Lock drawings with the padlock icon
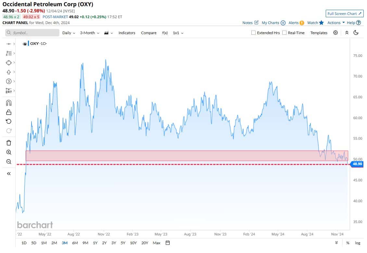The height and width of the screenshot is (253, 367). pyautogui.click(x=8, y=112)
